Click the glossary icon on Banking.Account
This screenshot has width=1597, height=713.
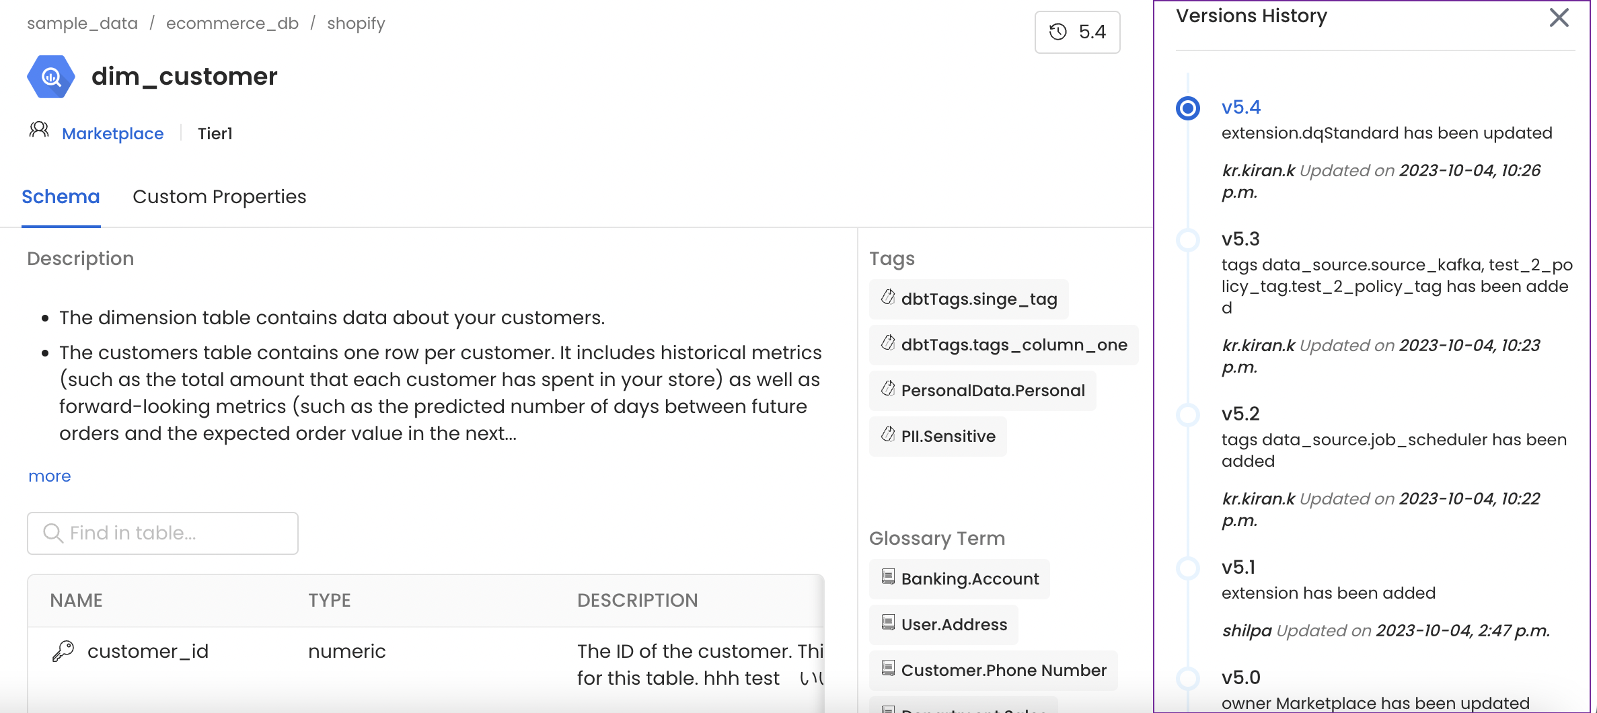tap(888, 577)
